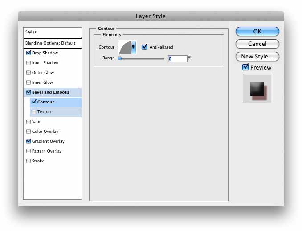The image size is (302, 231).
Task: Click the Range percent input field
Action: tap(177, 58)
